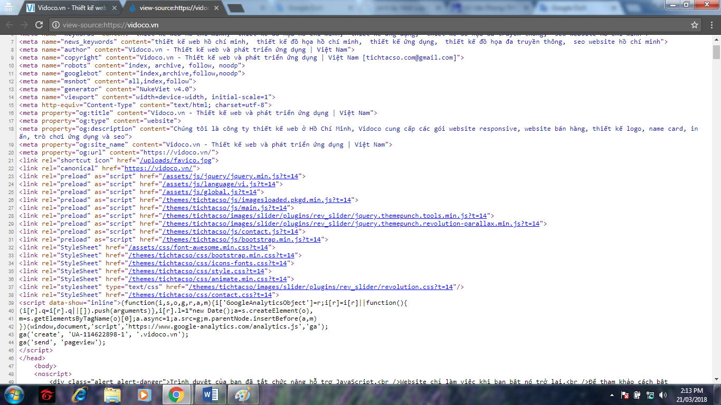Open the icons-fonts.css?t=14 link
Viewport: 721px width, 405px height.
(x=209, y=263)
